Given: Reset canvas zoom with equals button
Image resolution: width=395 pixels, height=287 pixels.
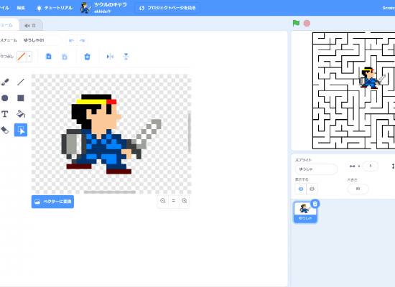Looking at the screenshot, I should pos(174,201).
